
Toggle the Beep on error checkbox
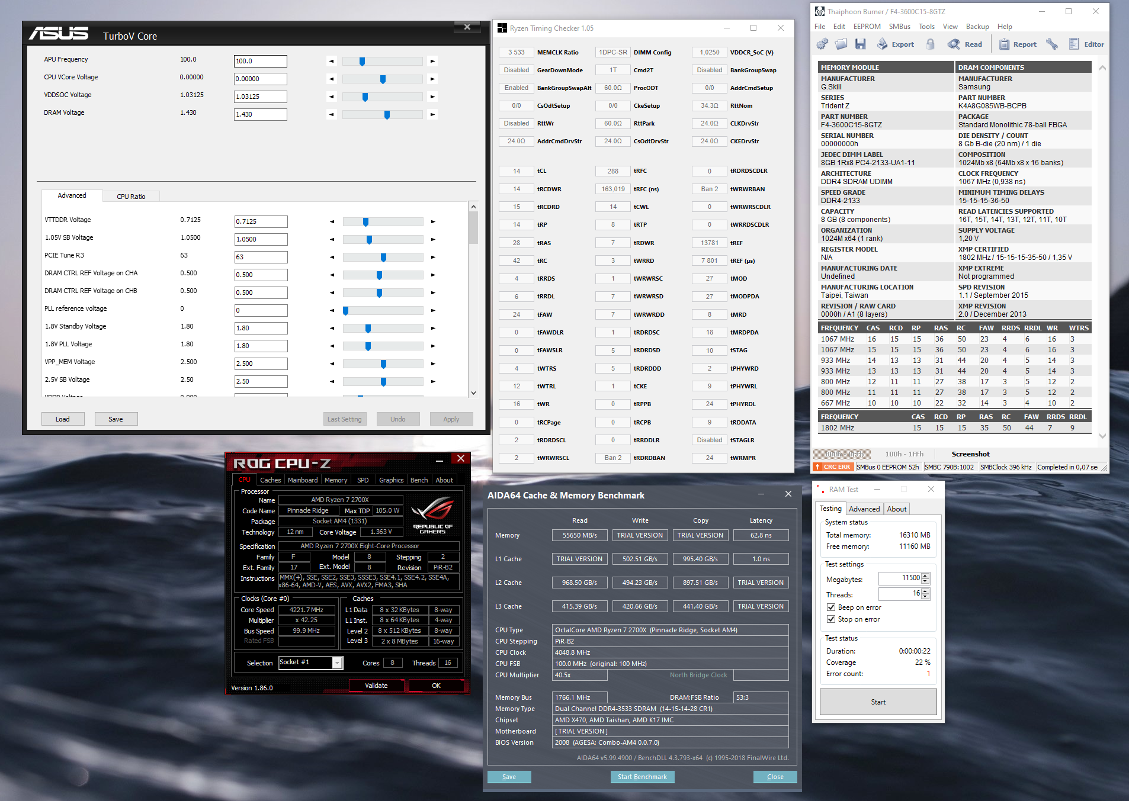[831, 607]
